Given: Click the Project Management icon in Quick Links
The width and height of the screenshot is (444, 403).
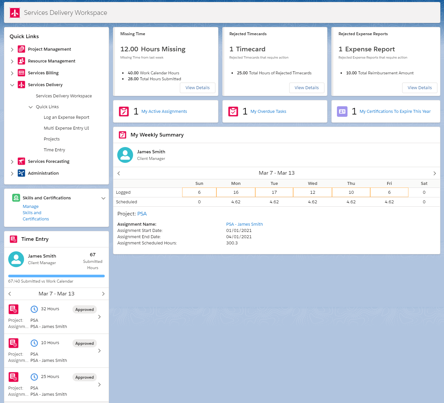Looking at the screenshot, I should point(21,49).
